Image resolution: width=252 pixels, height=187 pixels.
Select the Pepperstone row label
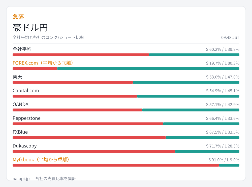[x=27, y=118]
